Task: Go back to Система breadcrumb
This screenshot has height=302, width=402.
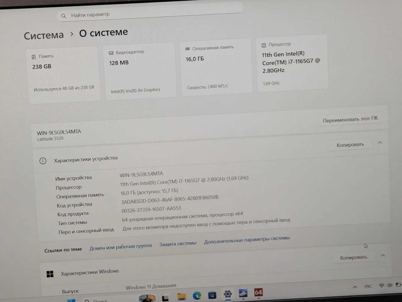Action: point(44,35)
